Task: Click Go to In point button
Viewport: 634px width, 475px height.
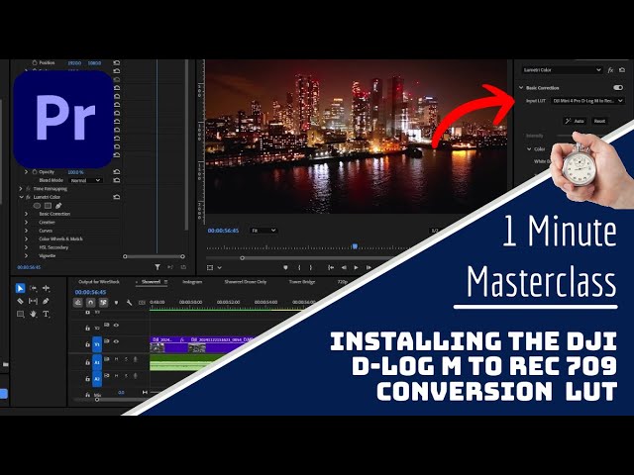Action: click(331, 267)
